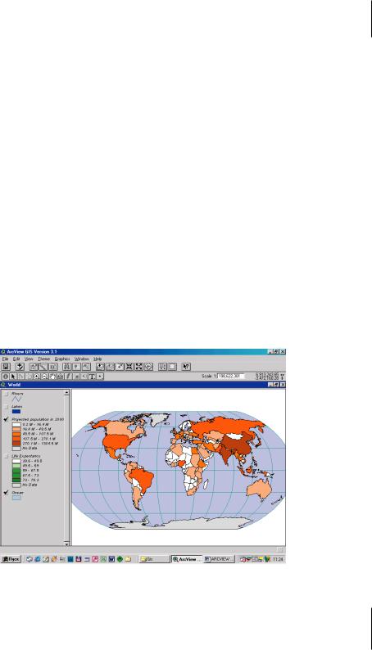The width and height of the screenshot is (372, 650).
Task: Click the ARCVIEW document taskbar button
Action: [x=220, y=559]
